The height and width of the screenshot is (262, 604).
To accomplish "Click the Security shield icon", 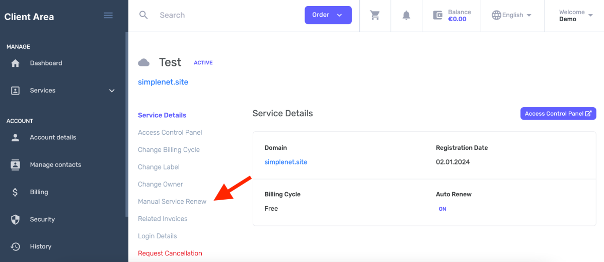I will 16,219.
